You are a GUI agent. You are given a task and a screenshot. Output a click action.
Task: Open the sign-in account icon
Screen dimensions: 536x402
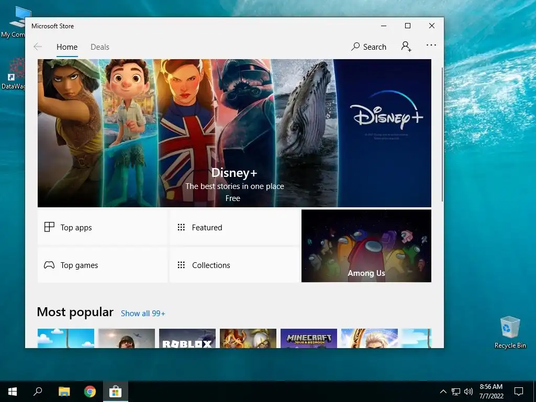406,46
